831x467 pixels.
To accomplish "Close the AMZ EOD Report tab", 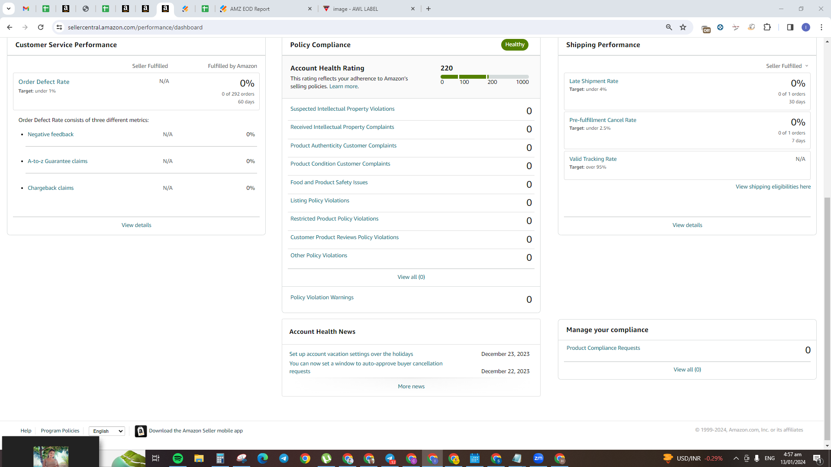I will click(x=310, y=9).
